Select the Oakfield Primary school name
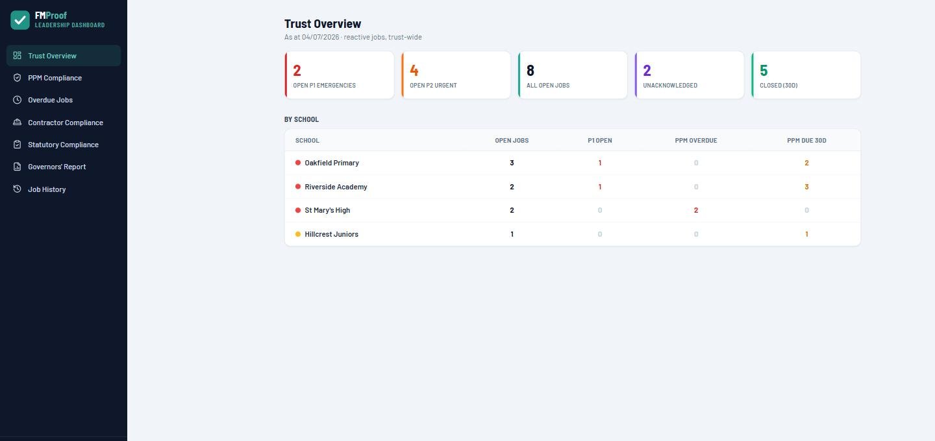935x441 pixels. pos(332,163)
